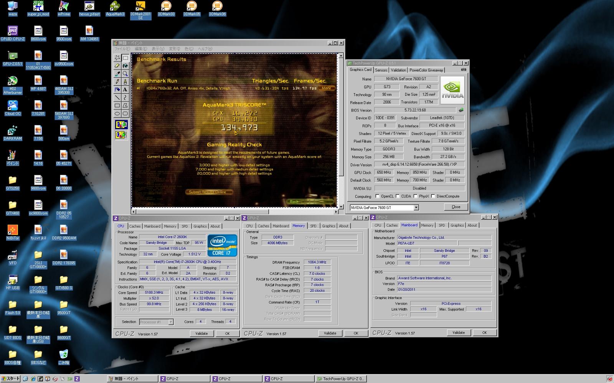
Task: Open the GPU selection dropdown in GPU-Z
Action: coord(416,208)
